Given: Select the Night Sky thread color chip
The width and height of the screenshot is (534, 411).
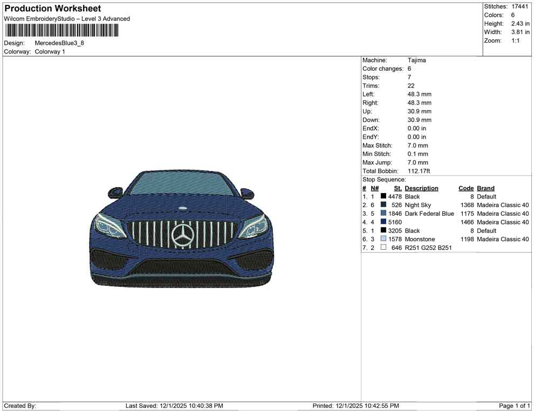Looking at the screenshot, I should point(384,205).
